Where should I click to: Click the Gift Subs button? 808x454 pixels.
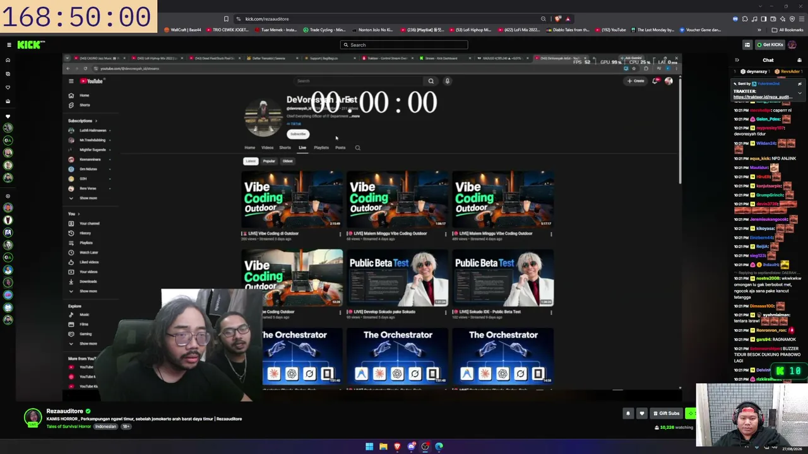click(x=665, y=414)
